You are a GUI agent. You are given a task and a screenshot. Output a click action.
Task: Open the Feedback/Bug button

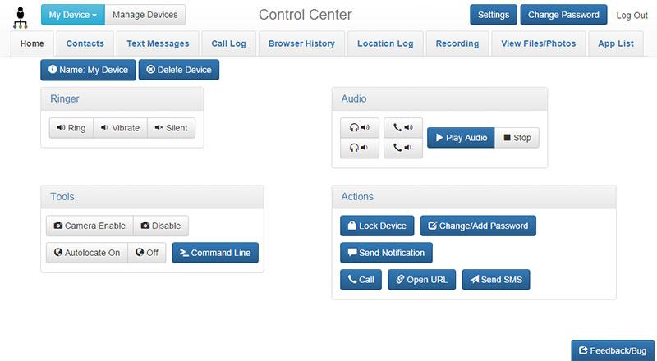tap(613, 350)
